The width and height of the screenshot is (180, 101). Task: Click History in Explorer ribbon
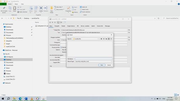point(75,12)
